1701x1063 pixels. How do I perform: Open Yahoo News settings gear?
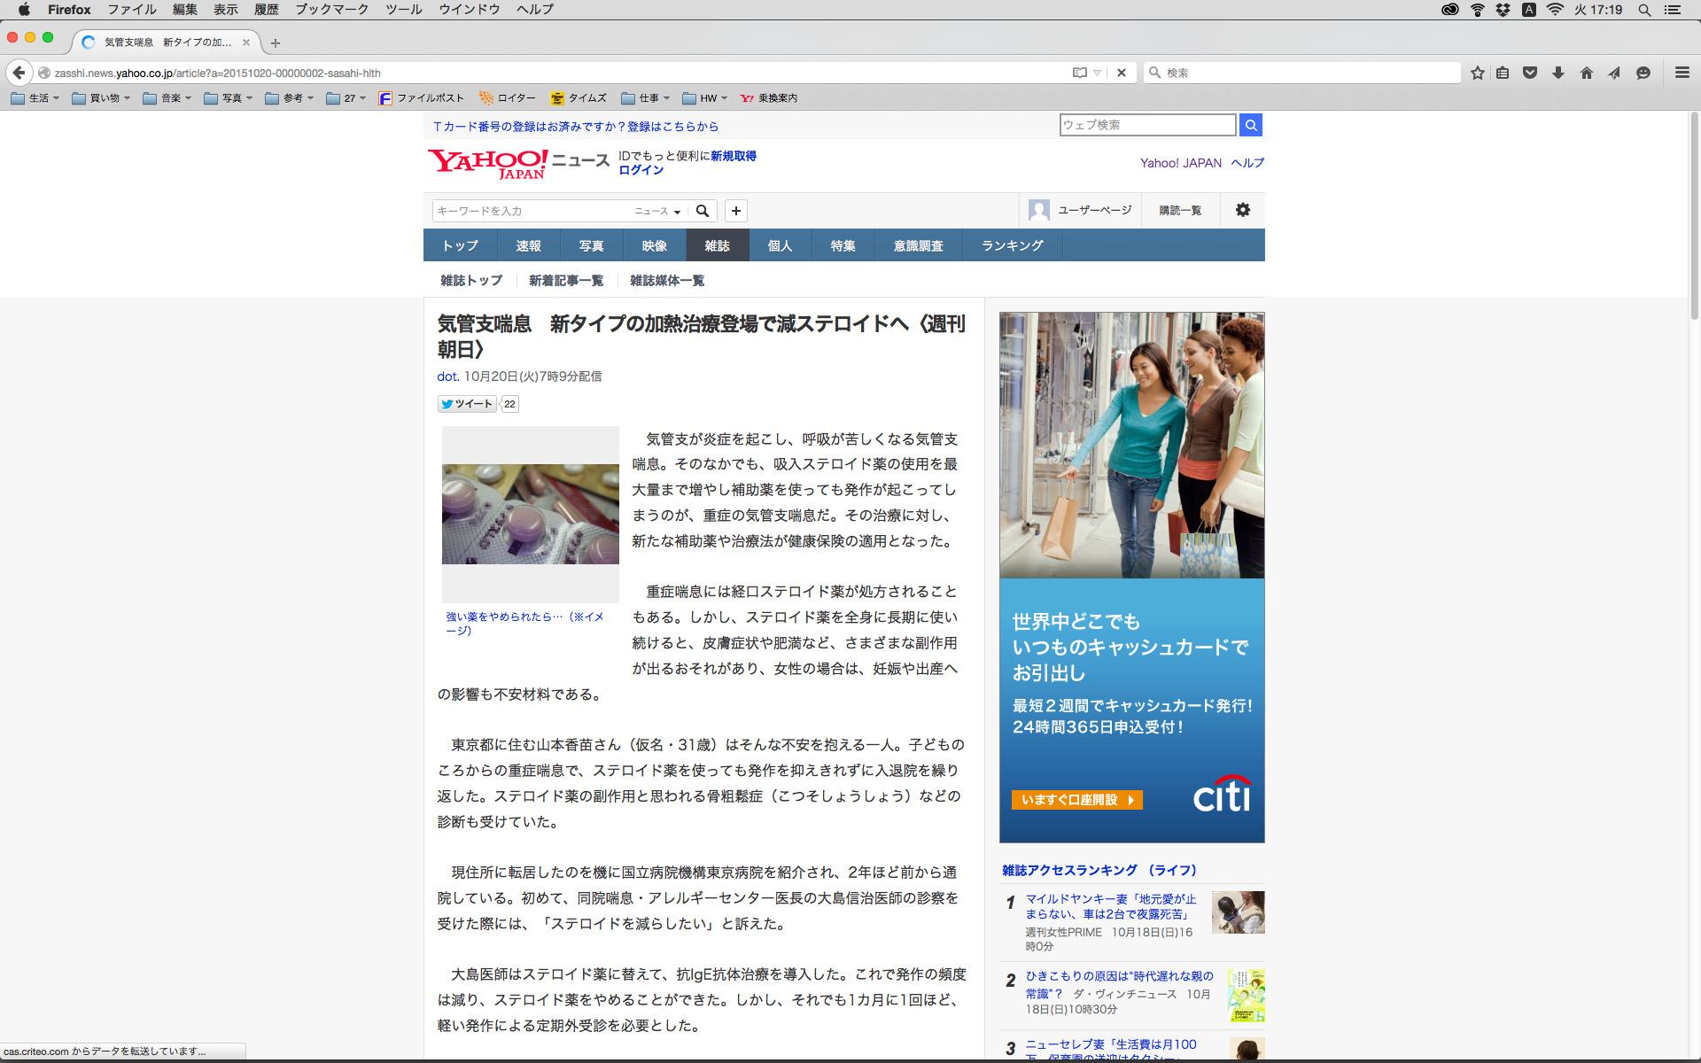point(1242,210)
